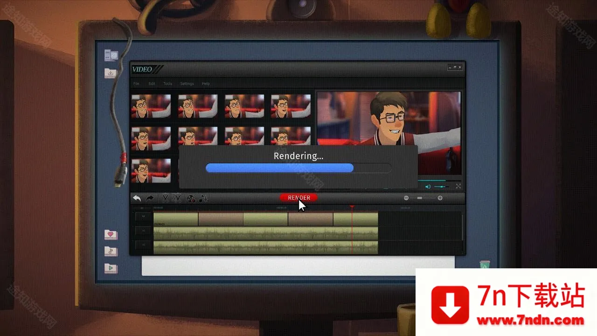This screenshot has width=597, height=336.
Task: Open the Help menu
Action: tap(206, 84)
